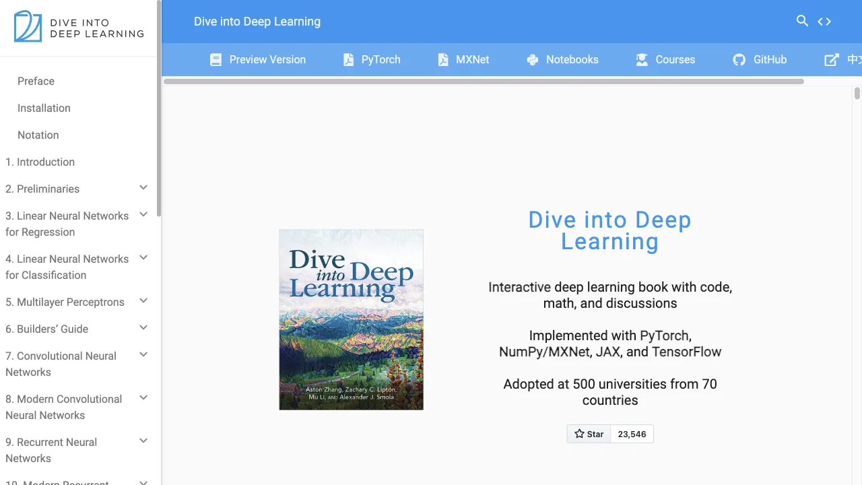Open 9. Recurrent Neural Networks link

click(51, 451)
